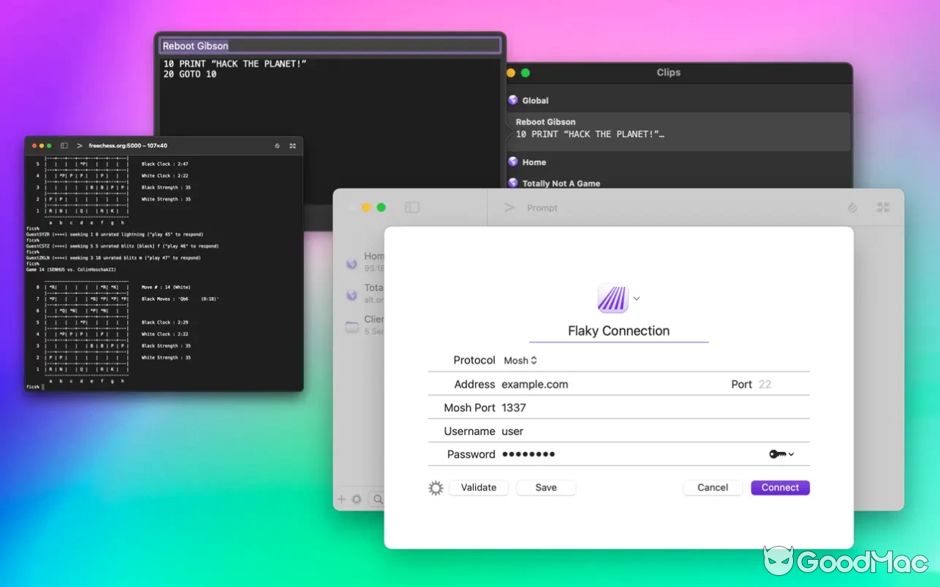
Task: Validate the Flaky Connection settings
Action: click(x=478, y=487)
